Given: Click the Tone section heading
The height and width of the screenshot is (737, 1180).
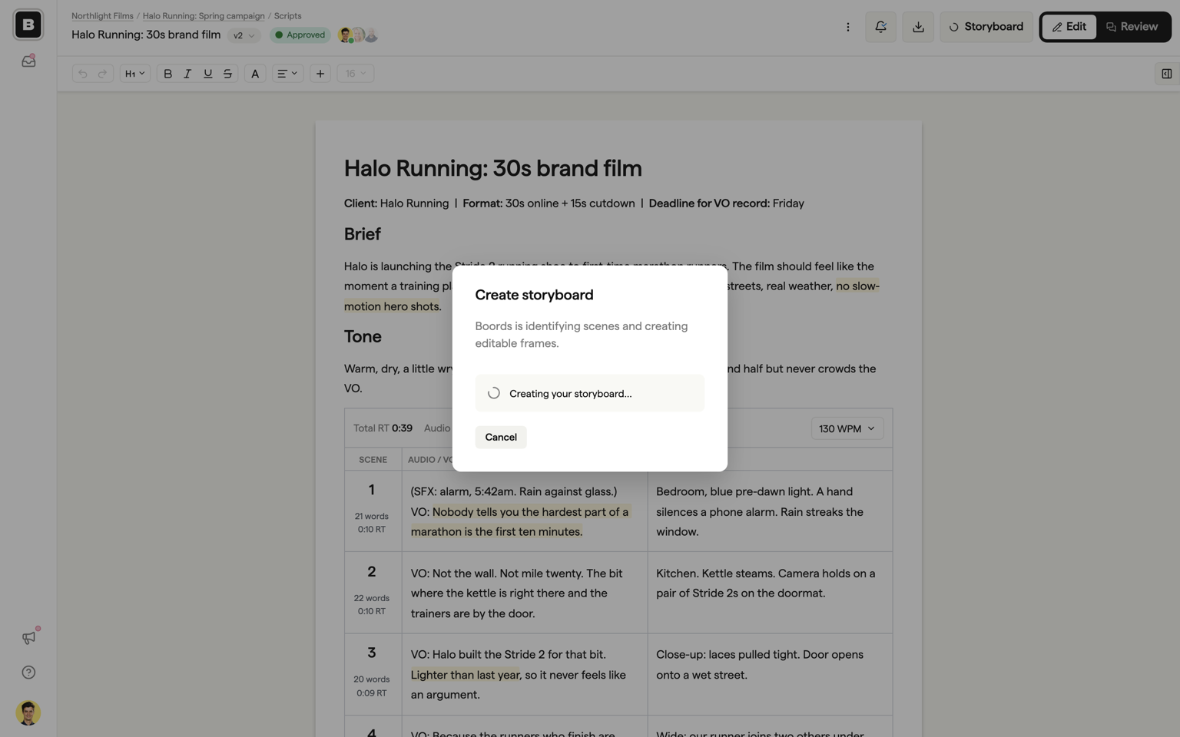Looking at the screenshot, I should click(363, 336).
